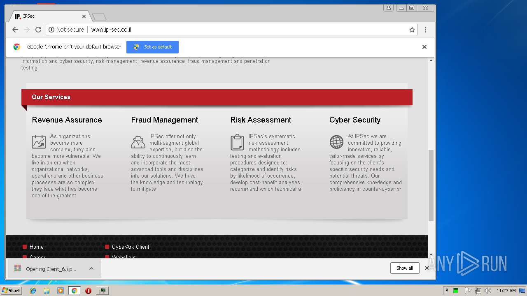Open the Cyber Security heading
The image size is (527, 296).
point(355,120)
